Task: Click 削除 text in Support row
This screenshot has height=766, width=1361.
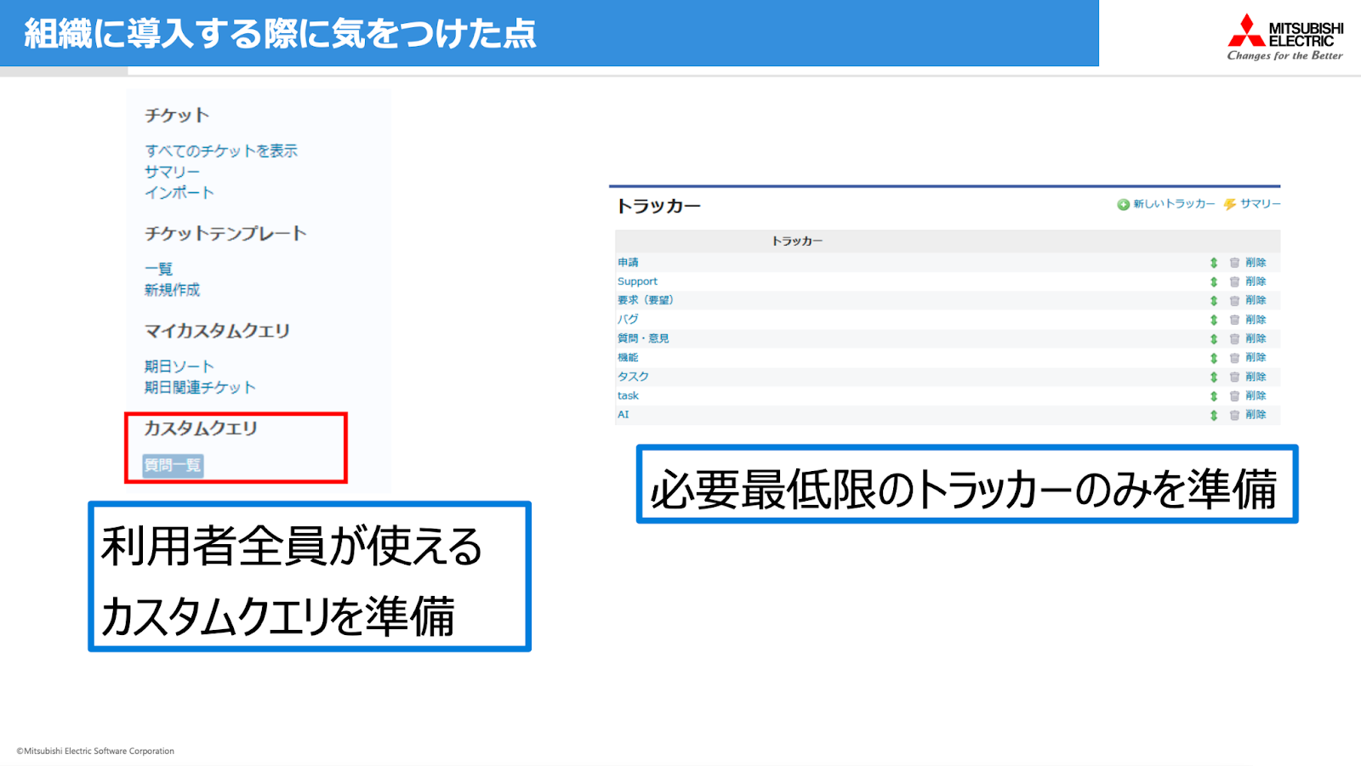Action: point(1256,281)
